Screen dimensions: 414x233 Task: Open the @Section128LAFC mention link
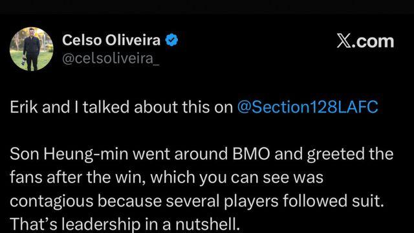(x=308, y=107)
